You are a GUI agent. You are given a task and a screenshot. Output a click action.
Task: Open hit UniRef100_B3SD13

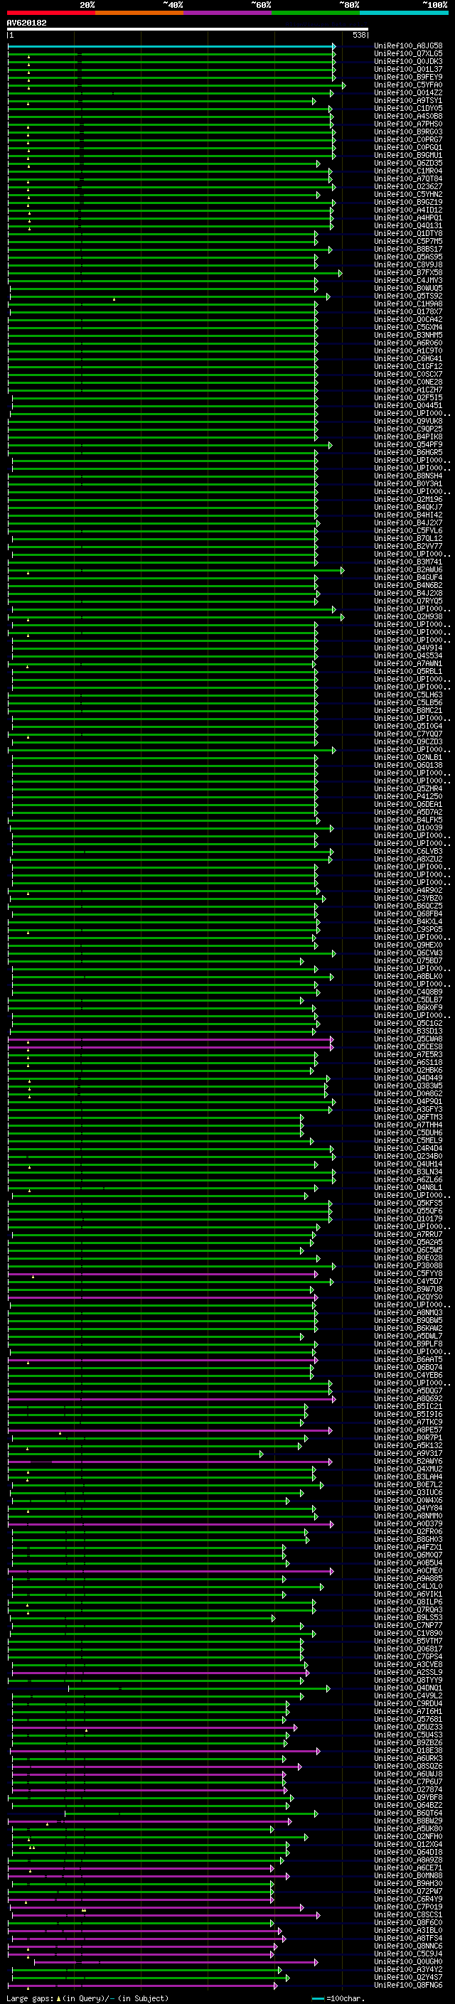tap(408, 1032)
